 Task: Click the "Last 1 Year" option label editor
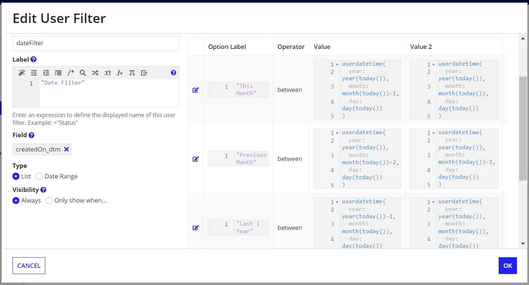click(238, 228)
